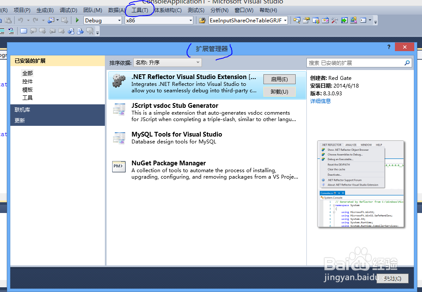Go to previous bookmark in folder icon
This screenshot has width=422, height=292.
pyautogui.click(x=52, y=31)
